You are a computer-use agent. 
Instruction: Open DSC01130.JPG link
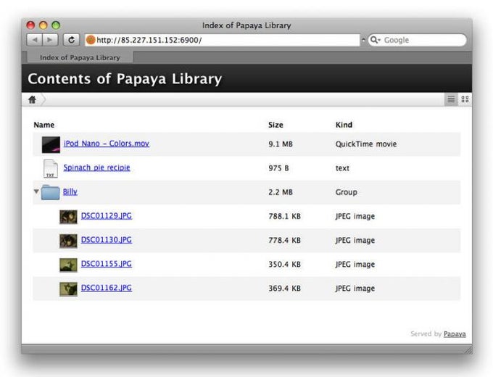pyautogui.click(x=107, y=240)
